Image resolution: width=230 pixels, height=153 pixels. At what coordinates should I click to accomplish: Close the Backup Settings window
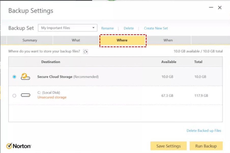click(220, 8)
